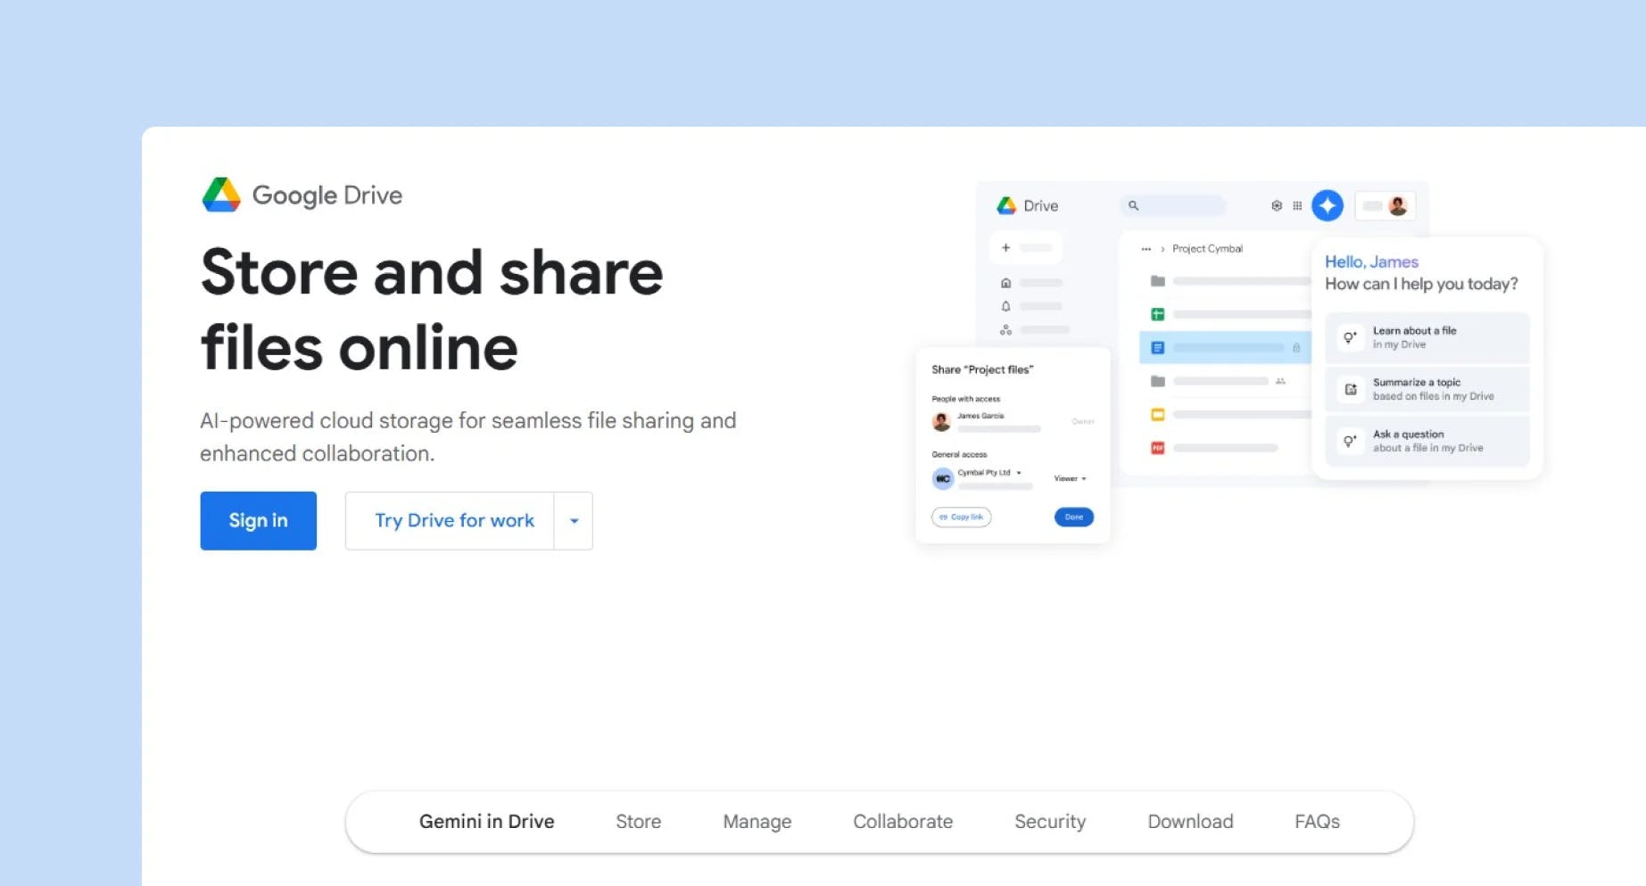Screen dimensions: 1646x886
Task: Open the Google apps grid icon
Action: (1297, 205)
